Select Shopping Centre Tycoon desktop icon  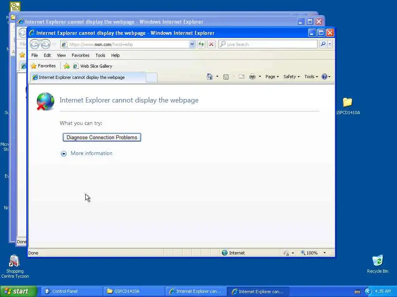[x=15, y=266]
